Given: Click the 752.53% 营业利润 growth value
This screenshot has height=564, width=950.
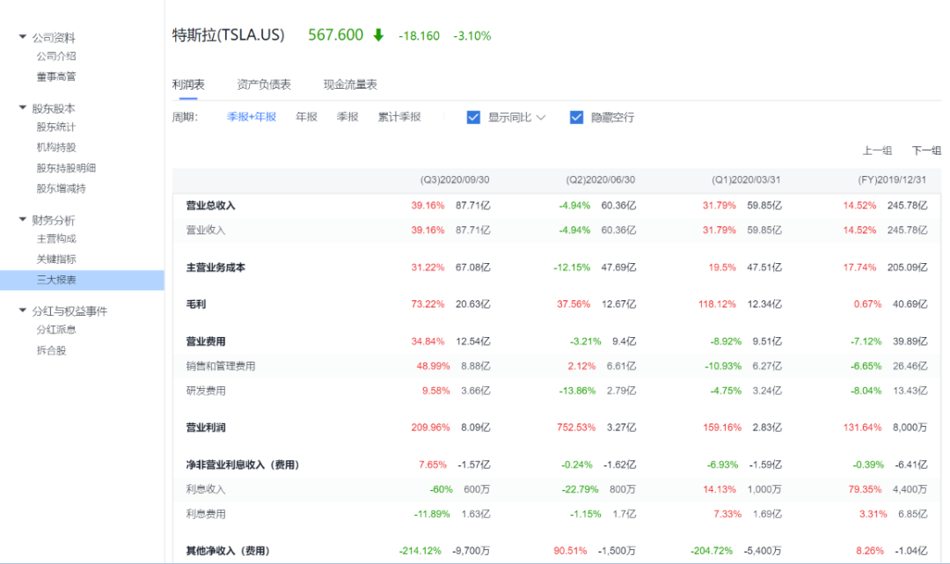Looking at the screenshot, I should point(575,428).
